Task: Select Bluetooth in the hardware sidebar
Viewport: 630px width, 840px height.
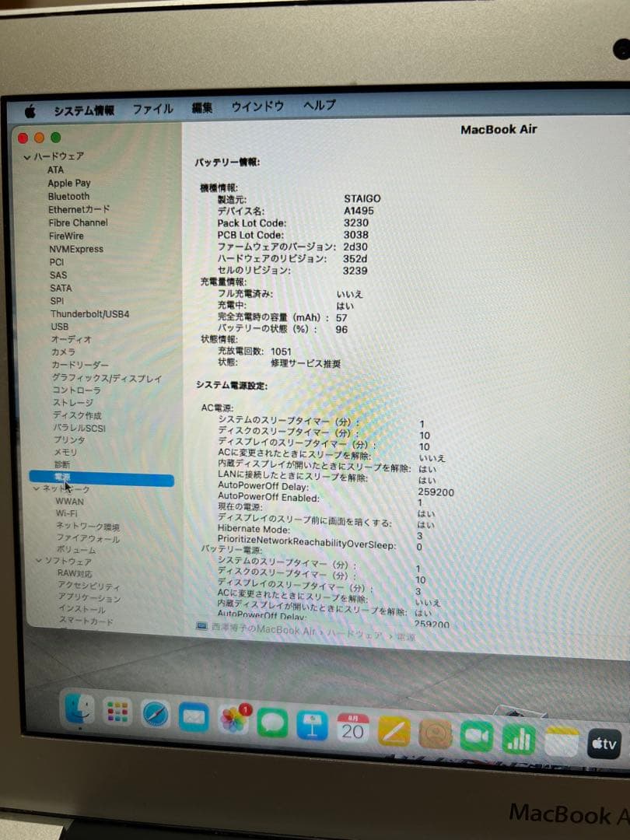Action: tap(67, 196)
